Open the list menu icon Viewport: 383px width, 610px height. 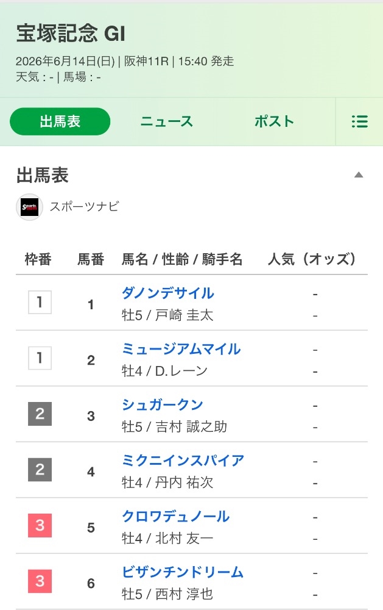tap(359, 121)
